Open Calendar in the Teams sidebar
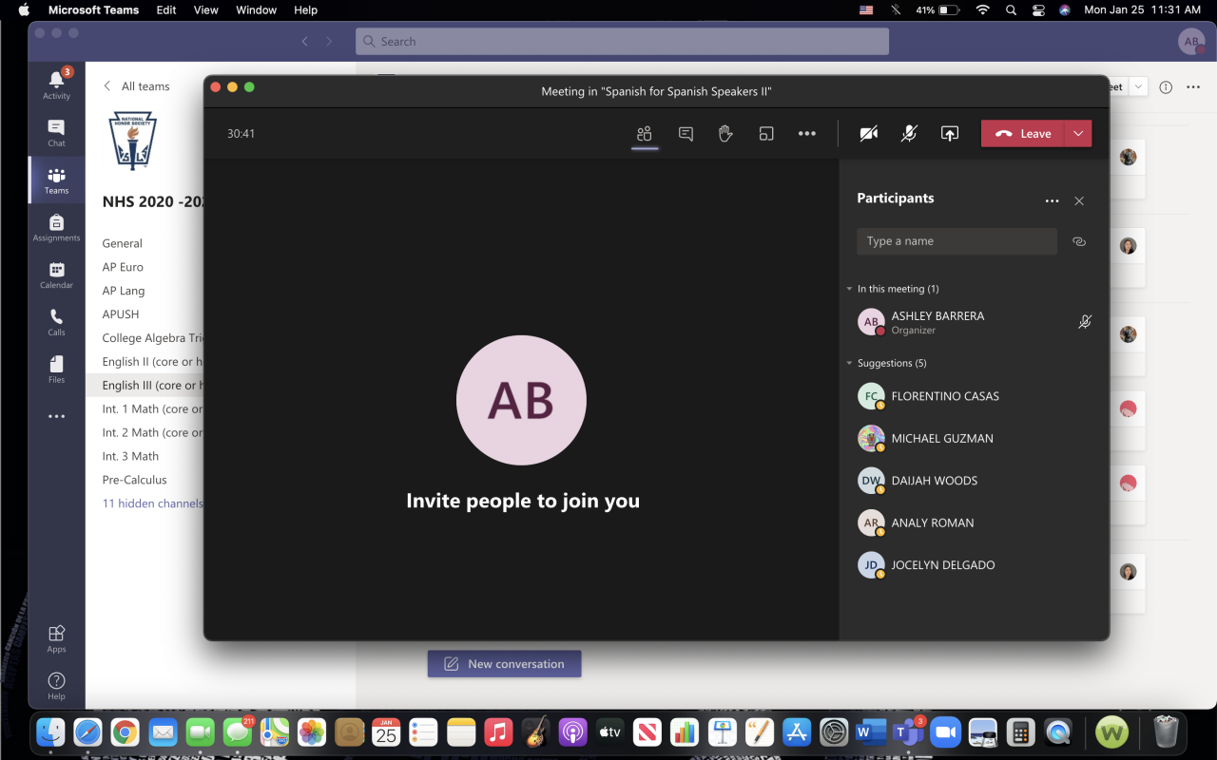This screenshot has height=760, width=1217. click(x=56, y=275)
